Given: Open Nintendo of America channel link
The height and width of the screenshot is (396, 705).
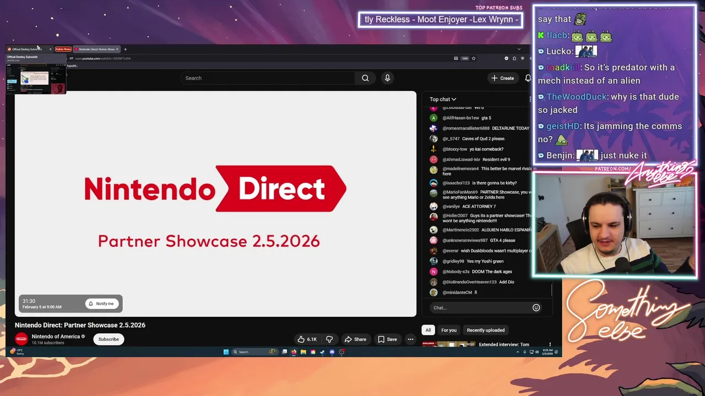Looking at the screenshot, I should tap(56, 337).
